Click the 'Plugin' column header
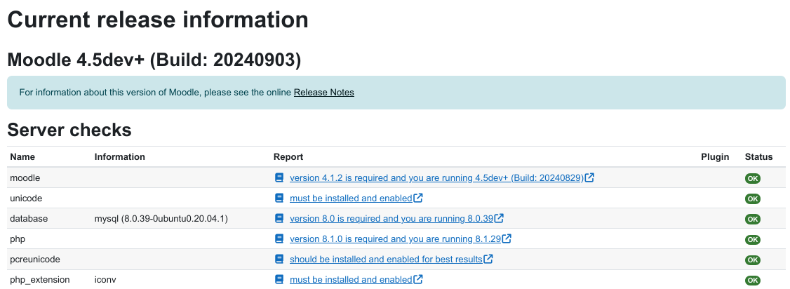 (x=715, y=157)
